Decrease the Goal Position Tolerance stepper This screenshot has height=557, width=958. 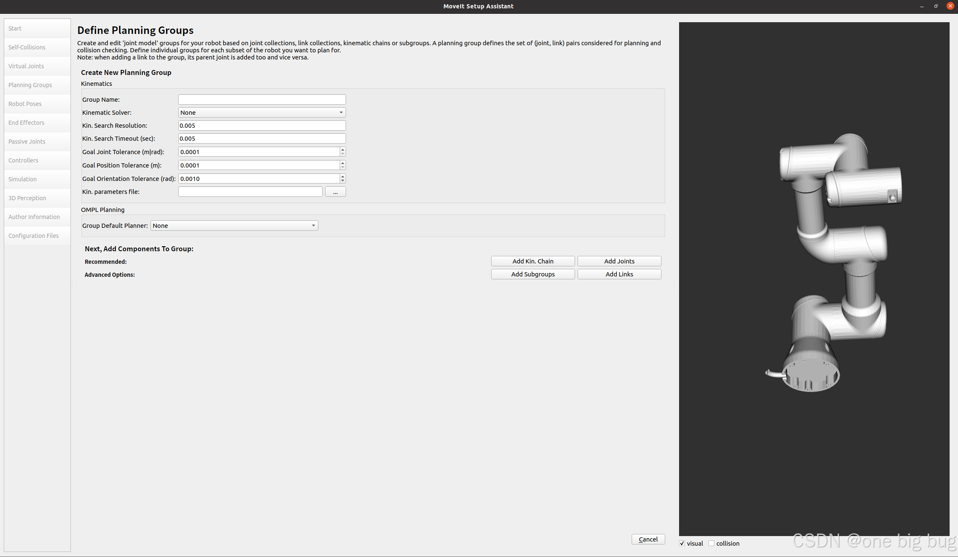coord(343,167)
